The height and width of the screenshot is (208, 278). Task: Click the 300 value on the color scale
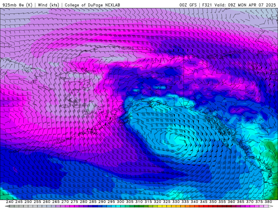120,202
